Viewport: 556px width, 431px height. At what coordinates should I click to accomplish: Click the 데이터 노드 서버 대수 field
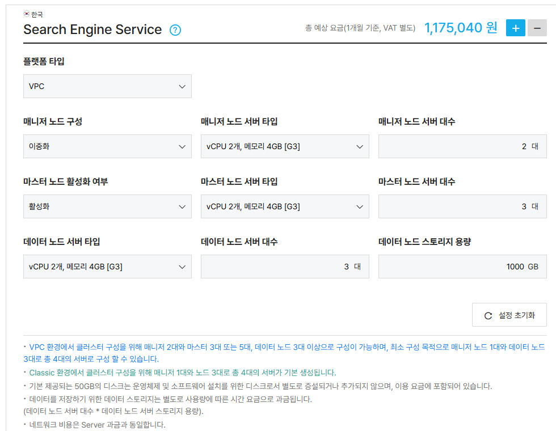pos(285,267)
